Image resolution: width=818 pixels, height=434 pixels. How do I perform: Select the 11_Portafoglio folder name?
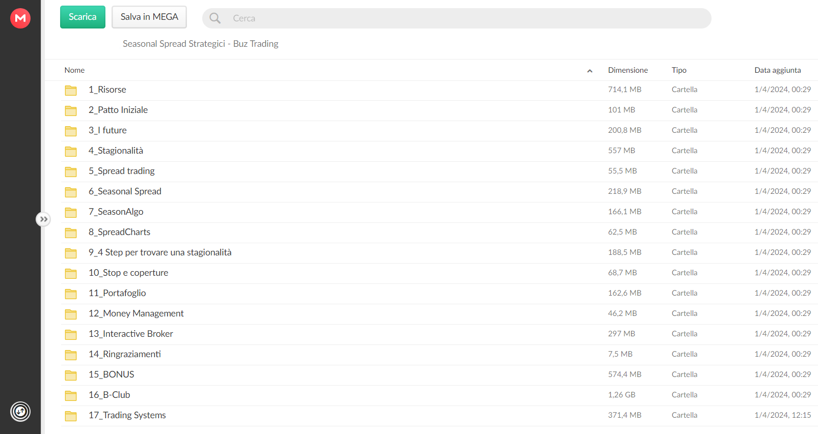[117, 293]
